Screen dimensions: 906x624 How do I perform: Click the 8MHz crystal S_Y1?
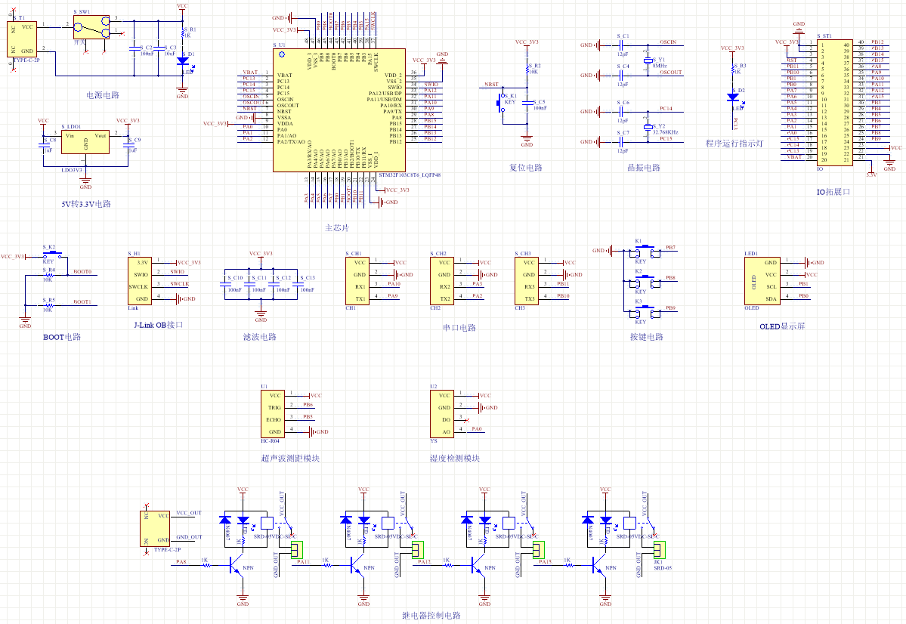648,60
